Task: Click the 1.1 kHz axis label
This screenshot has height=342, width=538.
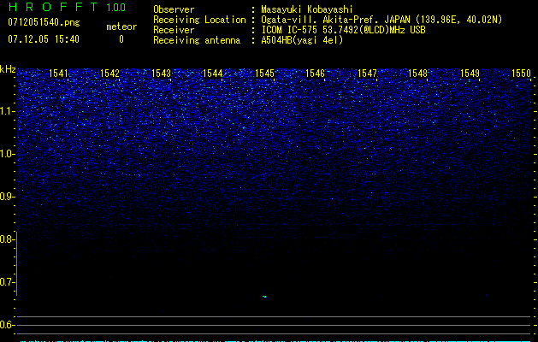Action: click(8, 111)
